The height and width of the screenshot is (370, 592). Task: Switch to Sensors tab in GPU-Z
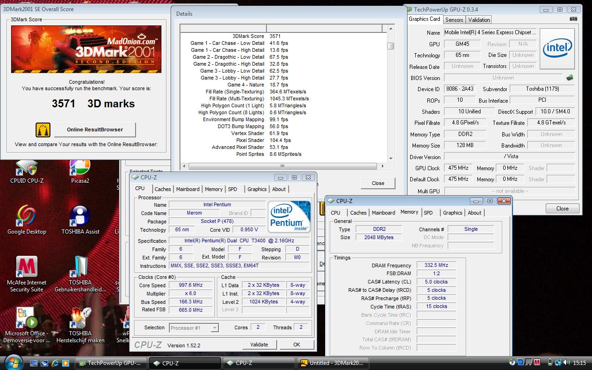[454, 19]
